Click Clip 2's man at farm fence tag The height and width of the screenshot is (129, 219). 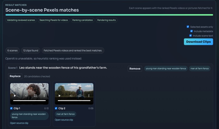click(x=65, y=114)
